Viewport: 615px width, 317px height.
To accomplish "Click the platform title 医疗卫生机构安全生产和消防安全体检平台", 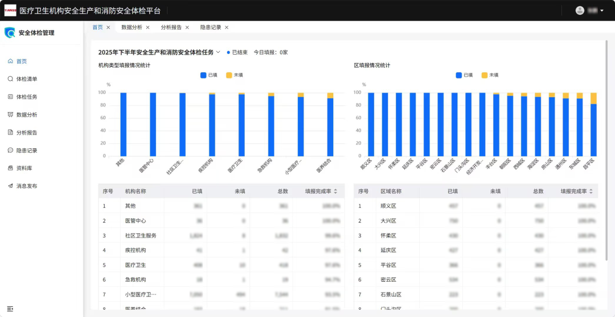I will pos(90,11).
